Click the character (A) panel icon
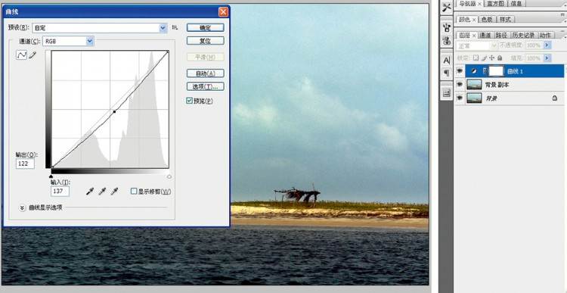Image resolution: width=567 pixels, height=293 pixels. point(447,60)
